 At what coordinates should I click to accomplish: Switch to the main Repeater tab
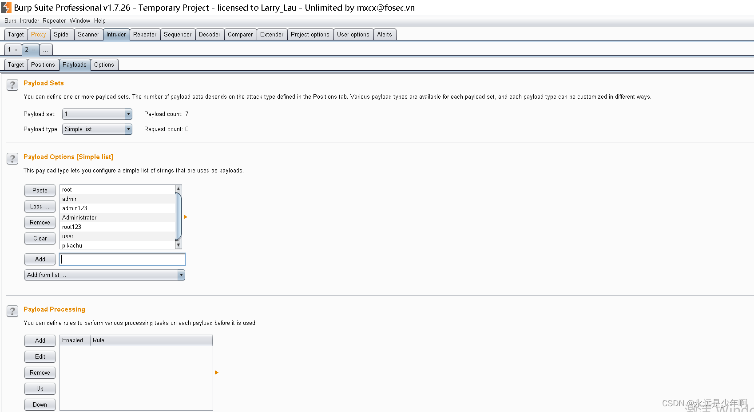[145, 35]
